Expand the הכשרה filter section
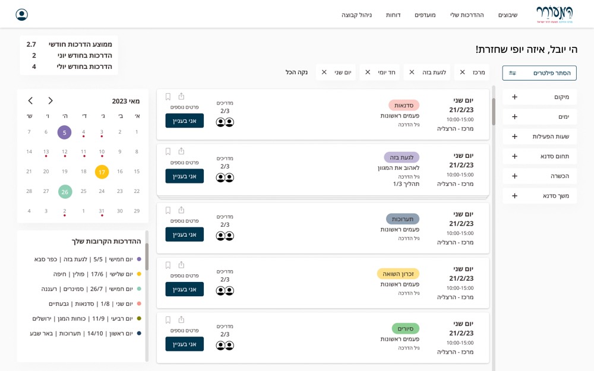Viewport: 594px width, 371px height. [539, 176]
